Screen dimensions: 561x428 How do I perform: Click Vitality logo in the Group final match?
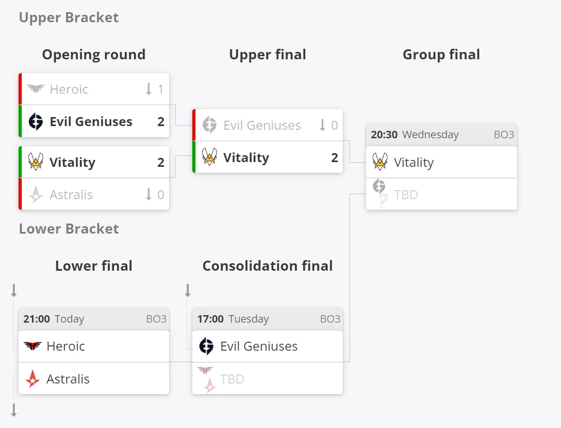[x=380, y=162]
